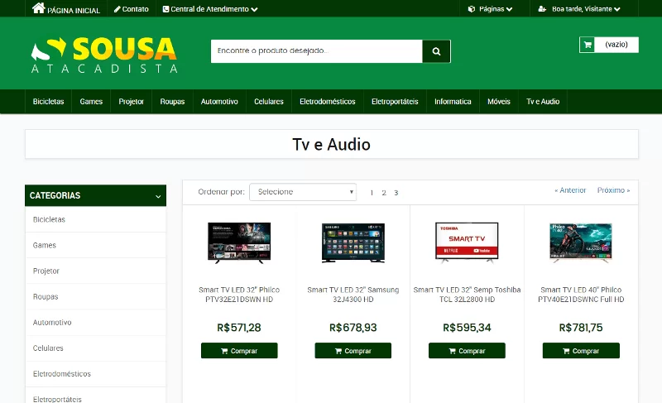Screen dimensions: 662x403
Task: Click the product search input field
Action: 317,51
